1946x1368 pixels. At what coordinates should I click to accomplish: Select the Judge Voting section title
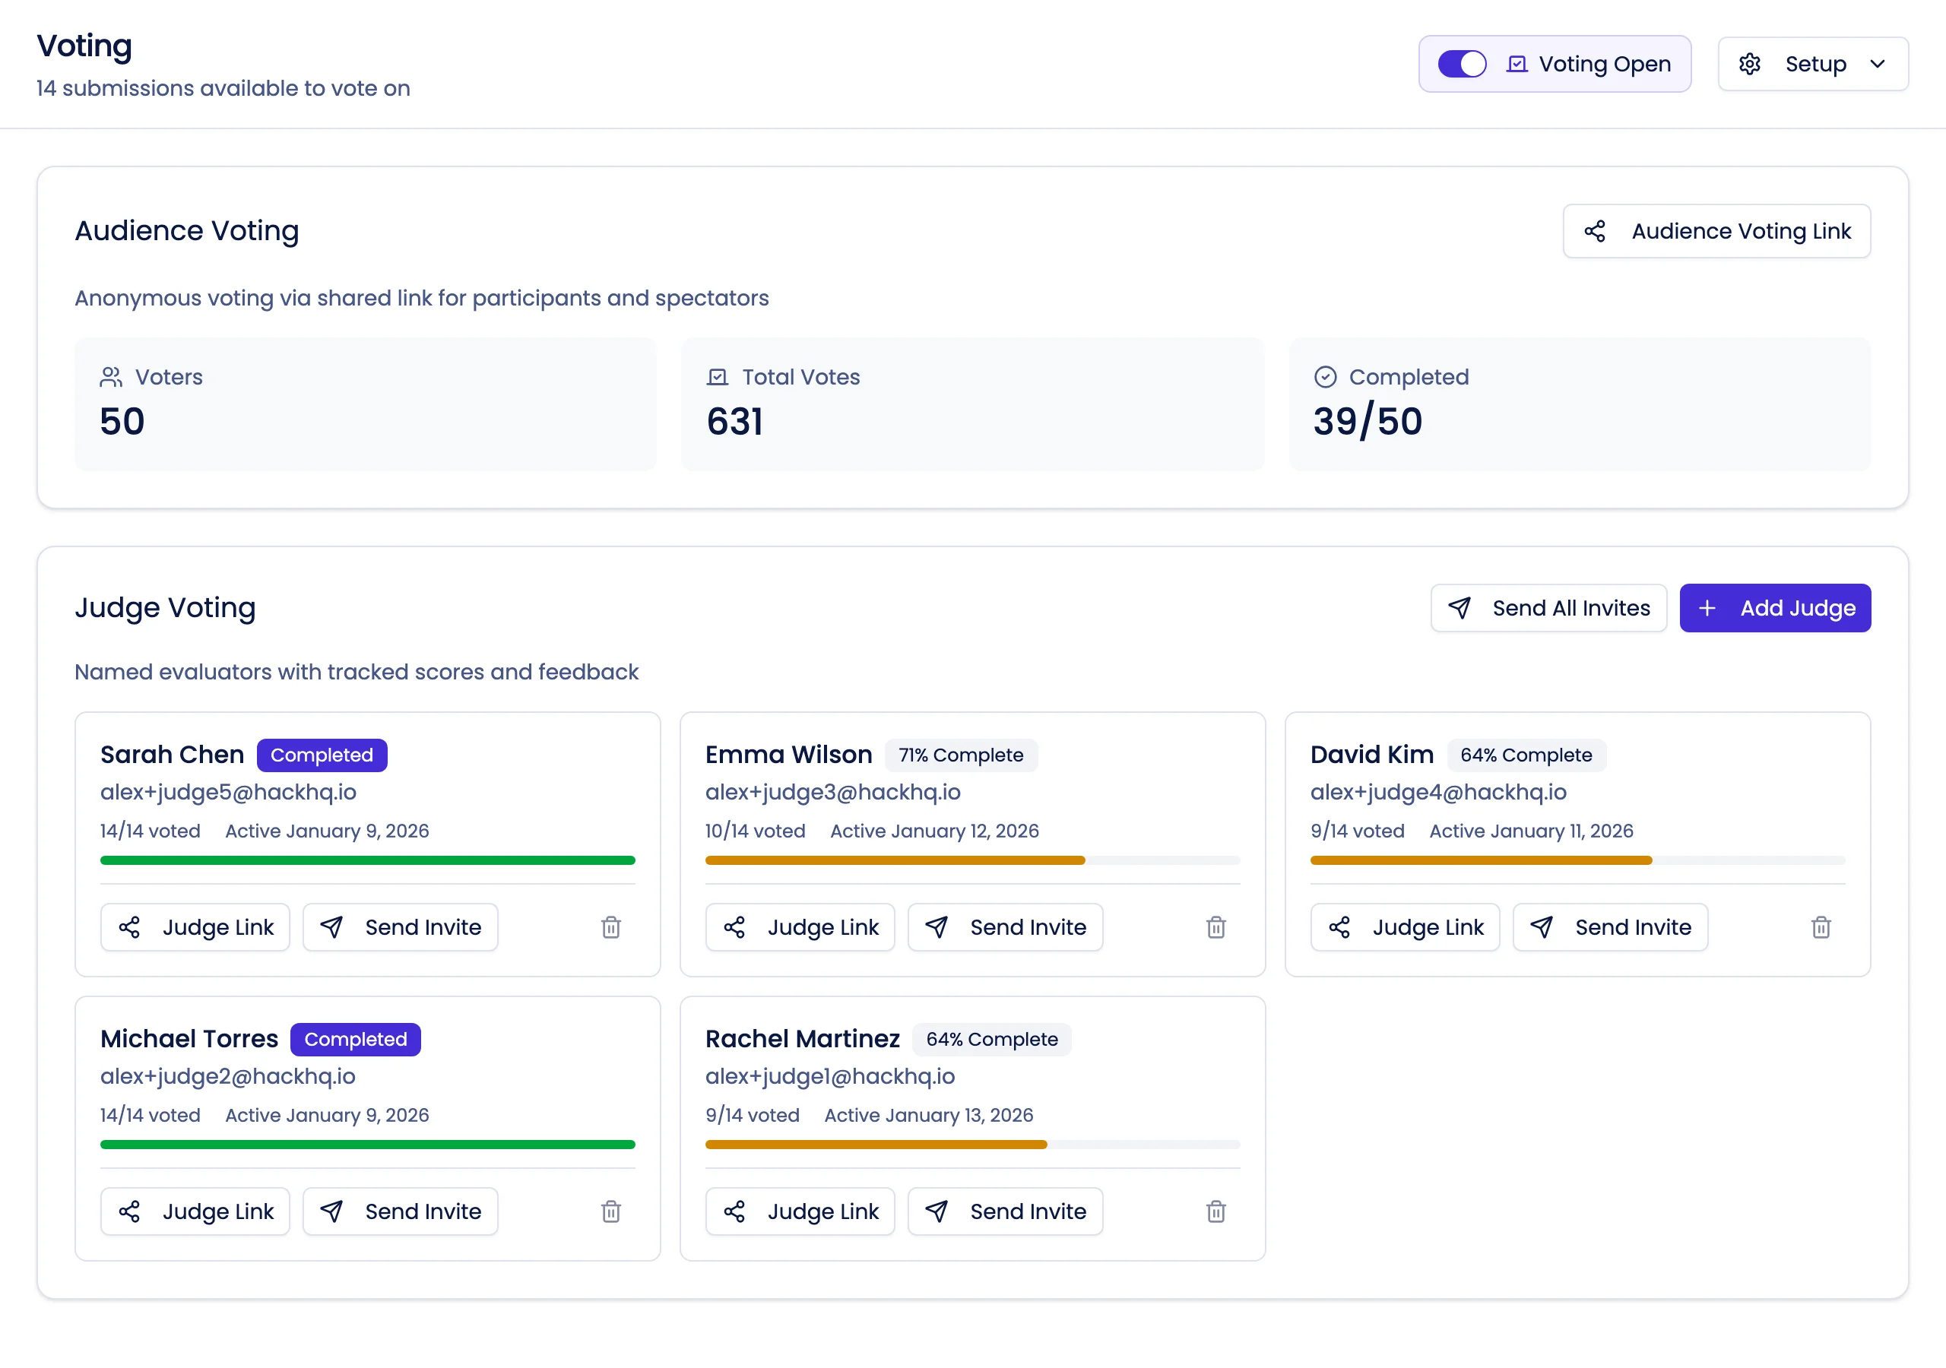165,607
